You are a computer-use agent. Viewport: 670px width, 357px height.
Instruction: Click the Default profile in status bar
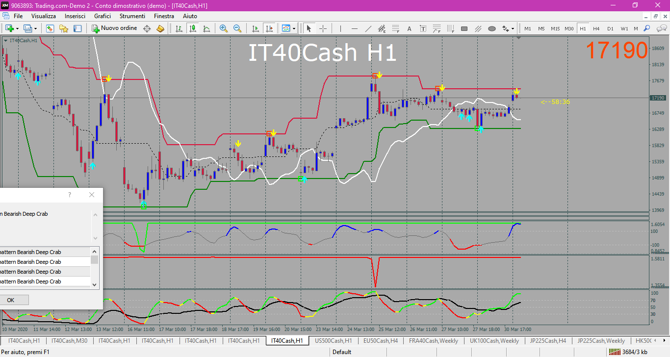click(342, 352)
